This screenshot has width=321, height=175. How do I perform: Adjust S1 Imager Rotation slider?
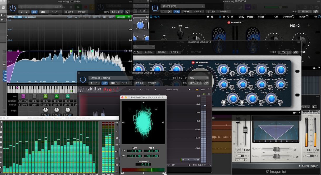pyautogui.click(x=275, y=156)
